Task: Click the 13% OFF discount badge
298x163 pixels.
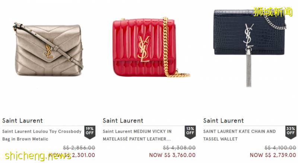Action: pyautogui.click(x=190, y=132)
